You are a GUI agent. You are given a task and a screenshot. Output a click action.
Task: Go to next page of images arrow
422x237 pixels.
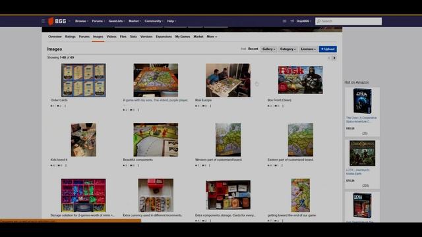[334, 58]
